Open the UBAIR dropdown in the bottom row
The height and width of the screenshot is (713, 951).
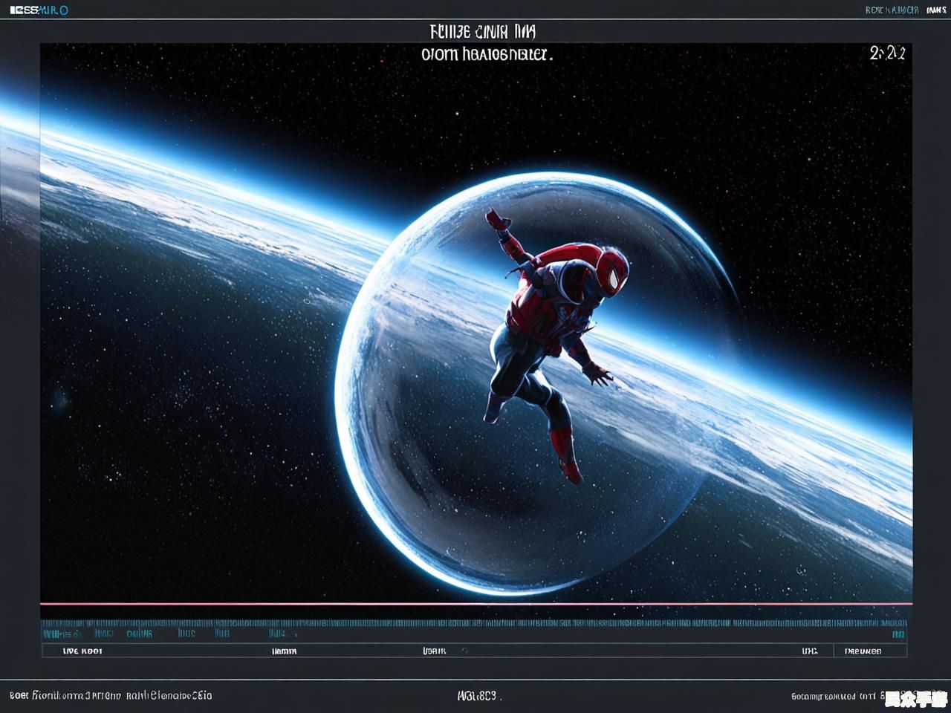coord(444,651)
